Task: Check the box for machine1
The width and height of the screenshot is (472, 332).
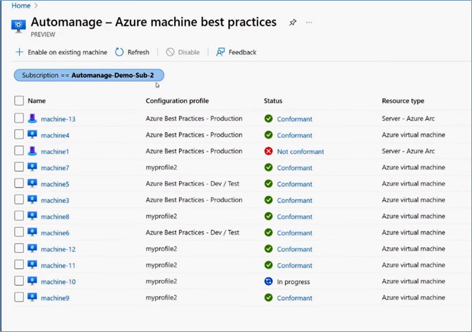Action: [19, 150]
